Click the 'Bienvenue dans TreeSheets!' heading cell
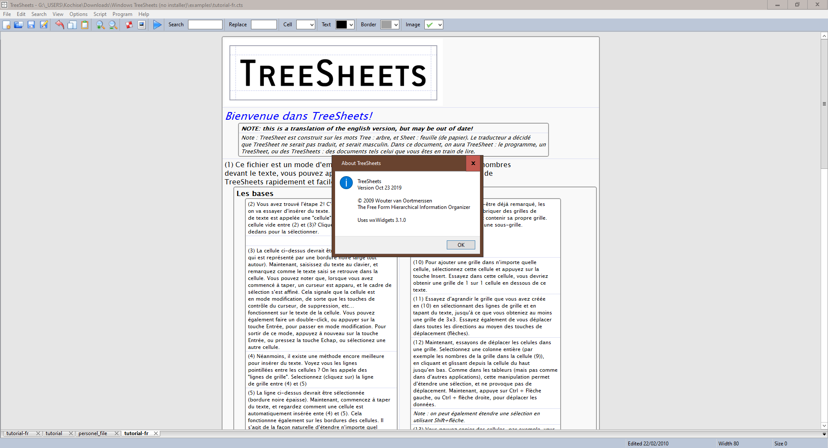Viewport: 828px width, 448px height. click(x=299, y=116)
